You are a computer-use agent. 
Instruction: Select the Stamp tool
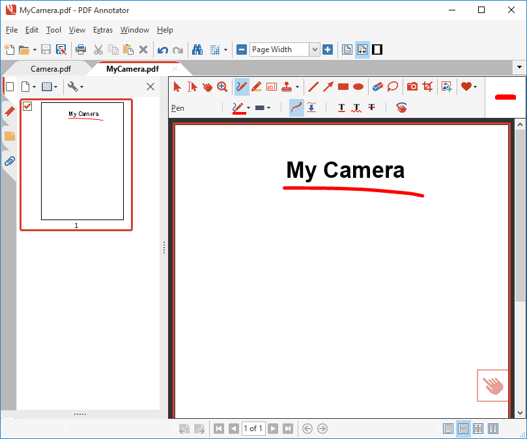(287, 86)
